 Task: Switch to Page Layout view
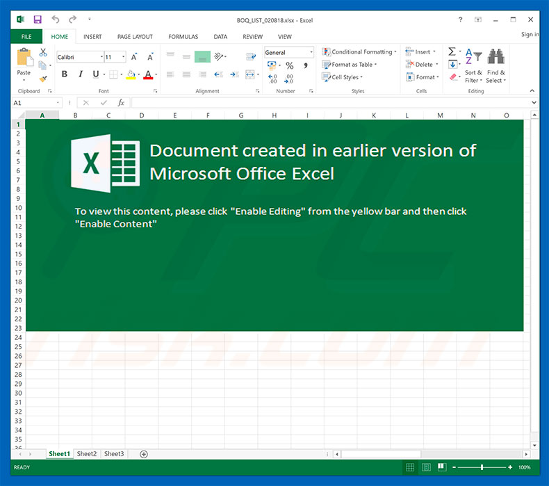[x=426, y=467]
